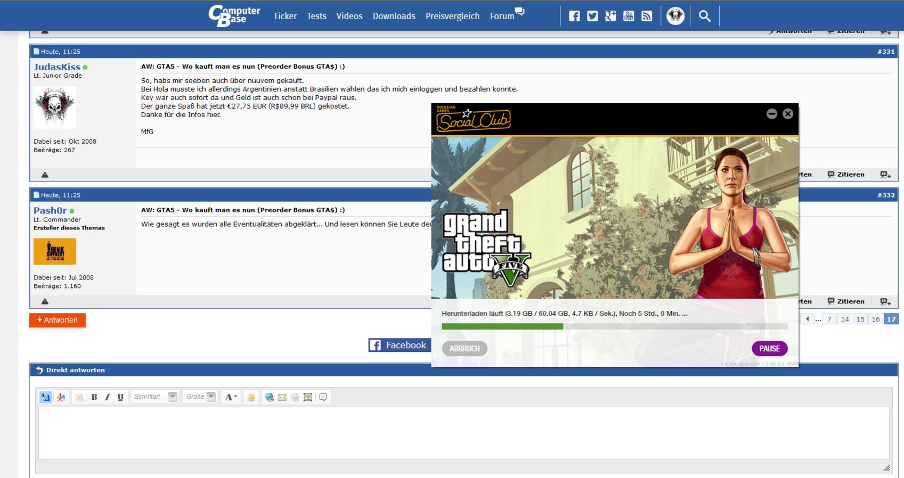This screenshot has width=904, height=478.
Task: Open the Ticker menu item
Action: point(285,16)
